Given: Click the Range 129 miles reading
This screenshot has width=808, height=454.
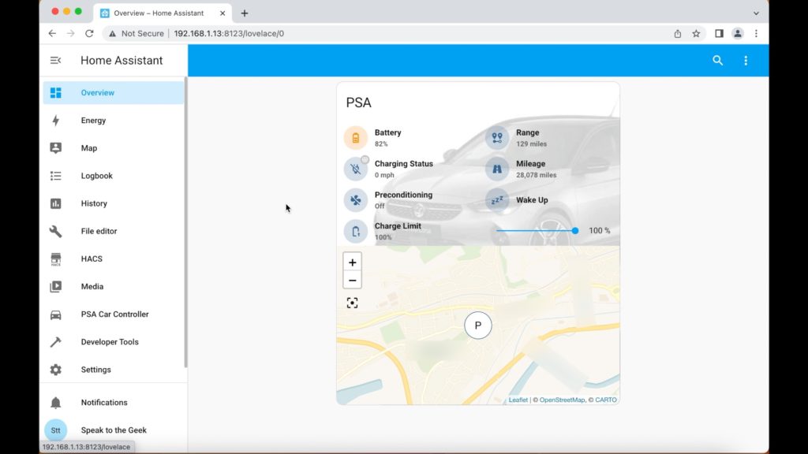Looking at the screenshot, I should pos(531,144).
